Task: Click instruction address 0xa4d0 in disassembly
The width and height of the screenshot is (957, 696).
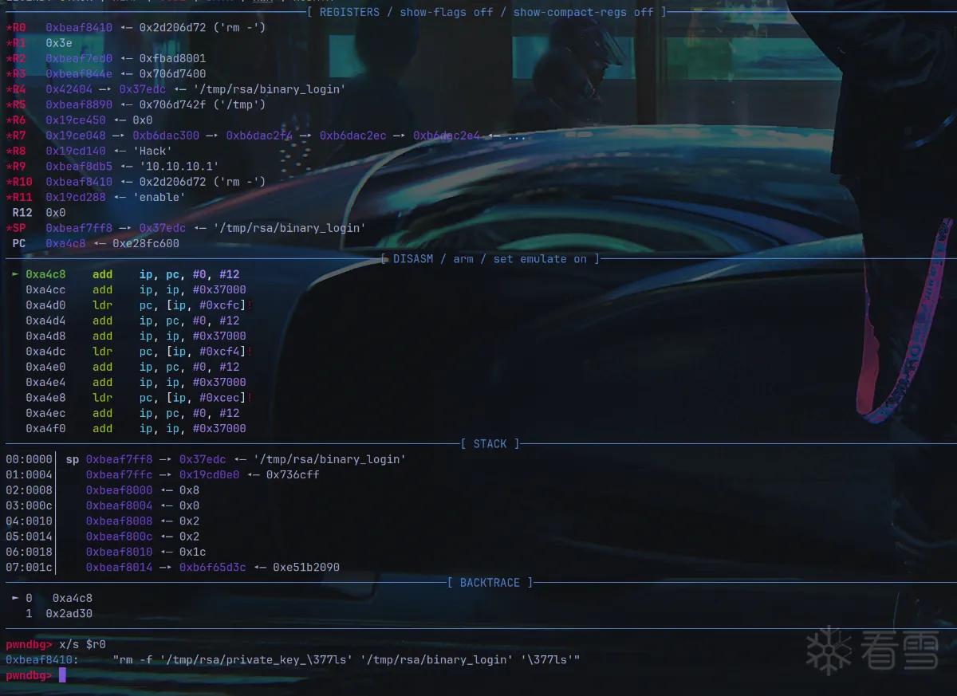Action: tap(45, 305)
